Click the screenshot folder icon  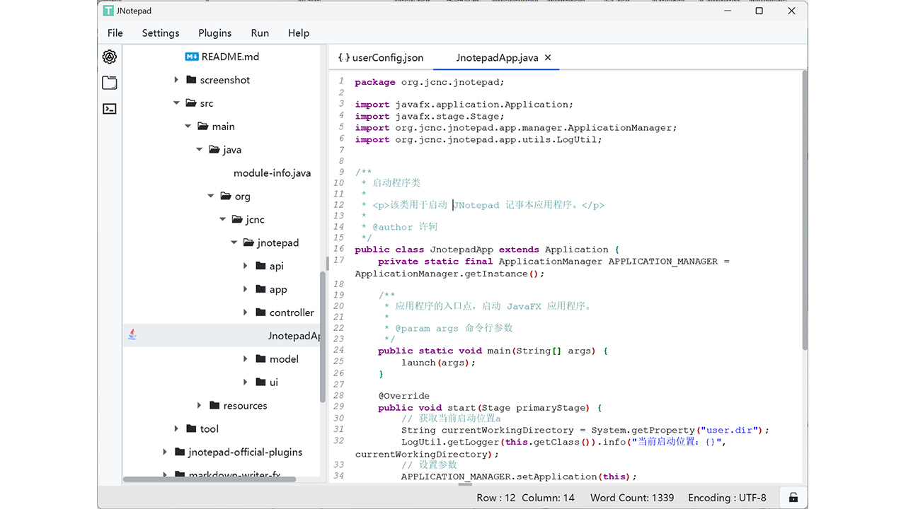(x=191, y=80)
